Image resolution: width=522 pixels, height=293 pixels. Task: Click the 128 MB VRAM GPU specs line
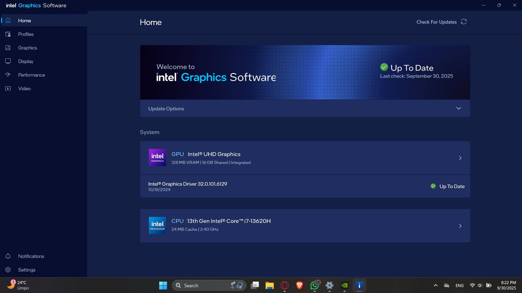click(211, 163)
